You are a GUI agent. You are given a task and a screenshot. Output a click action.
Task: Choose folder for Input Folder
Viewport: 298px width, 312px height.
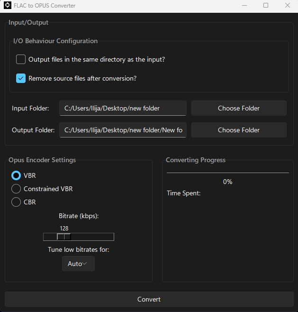[x=239, y=108]
